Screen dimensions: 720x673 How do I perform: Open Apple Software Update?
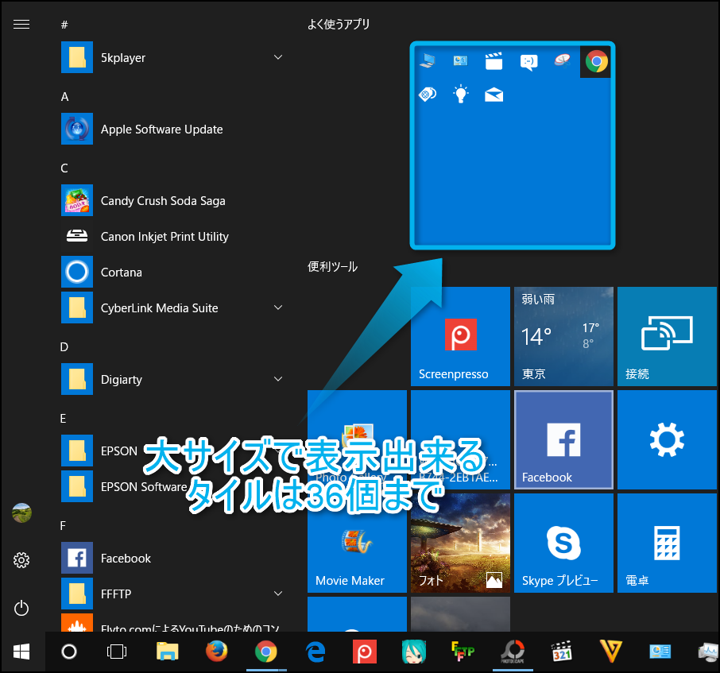click(161, 130)
